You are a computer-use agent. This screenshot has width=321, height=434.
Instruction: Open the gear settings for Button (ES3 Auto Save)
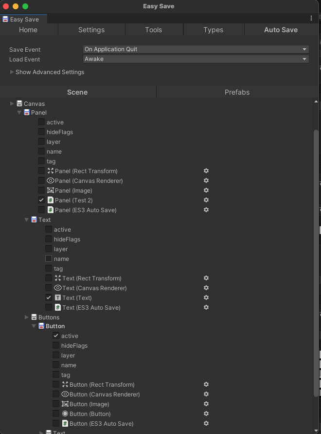click(x=206, y=423)
